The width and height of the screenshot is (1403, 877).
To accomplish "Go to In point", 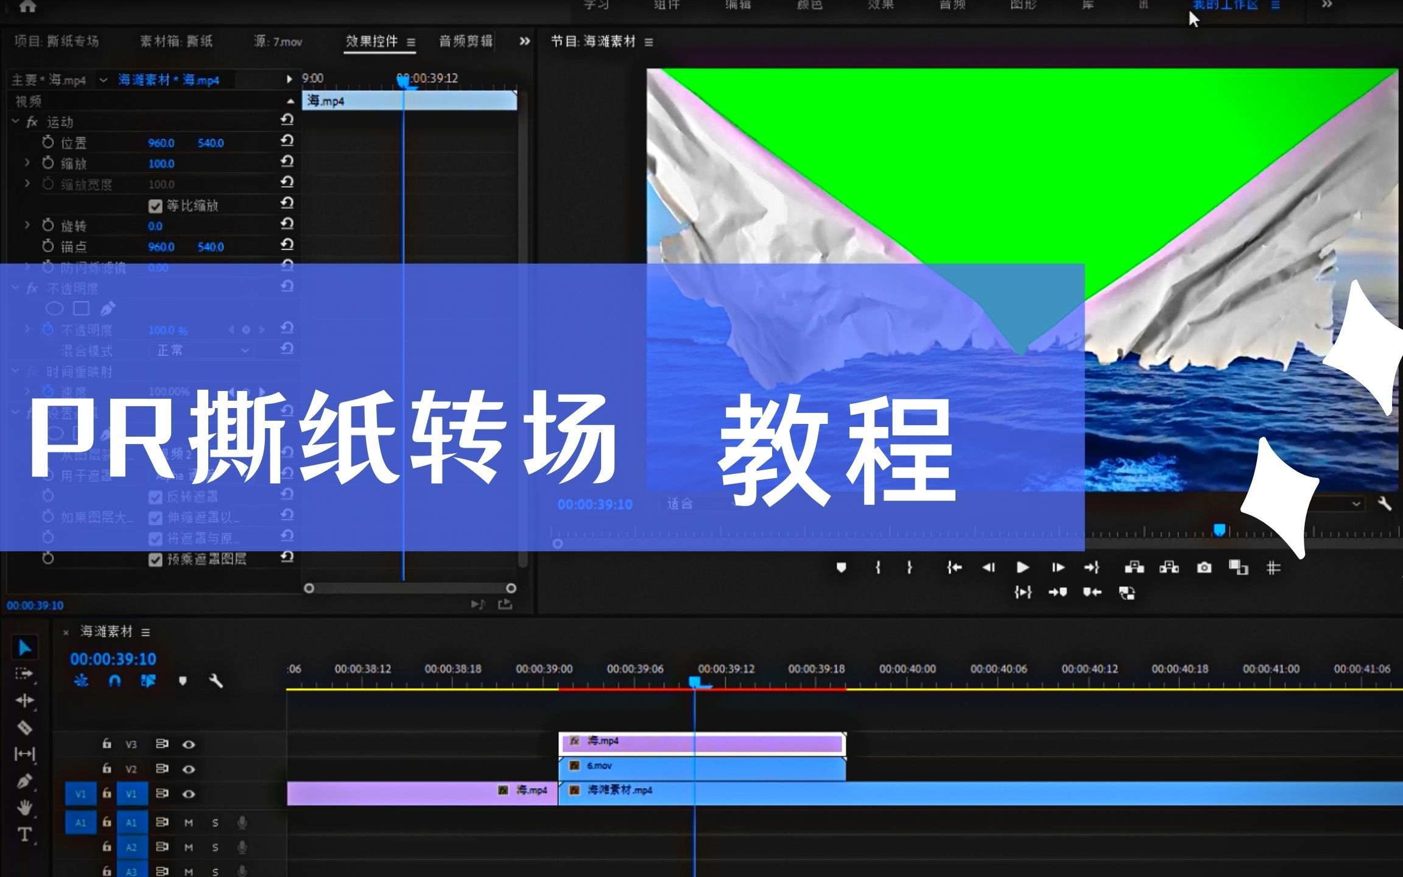I will coord(954,568).
